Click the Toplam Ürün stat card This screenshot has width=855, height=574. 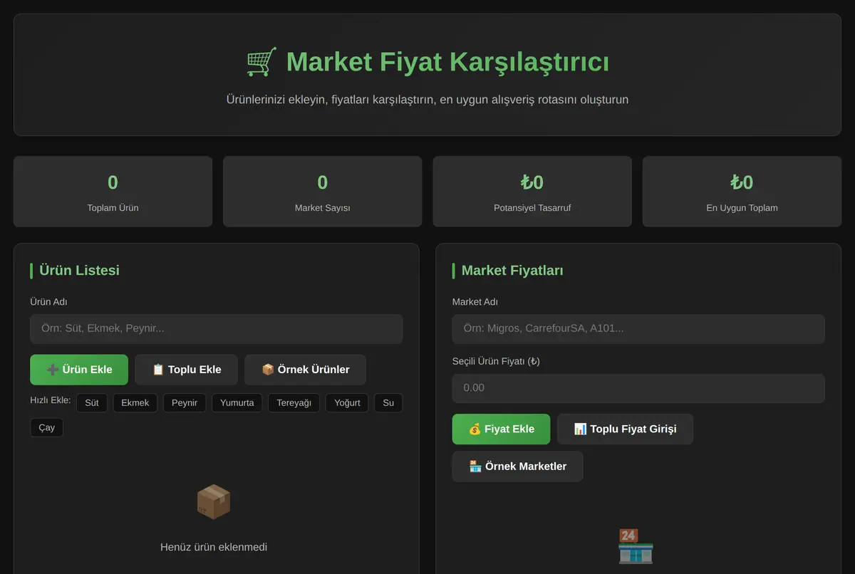(113, 192)
